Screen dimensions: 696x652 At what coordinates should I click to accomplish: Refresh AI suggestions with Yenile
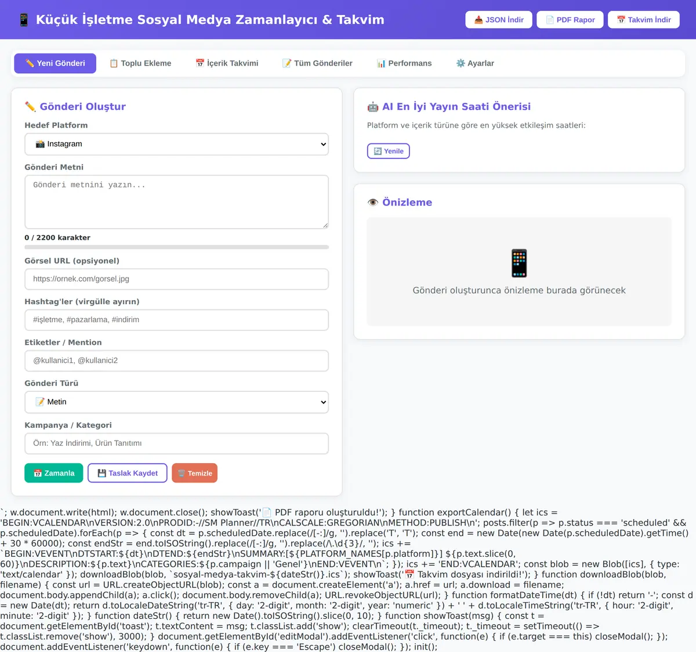point(389,151)
